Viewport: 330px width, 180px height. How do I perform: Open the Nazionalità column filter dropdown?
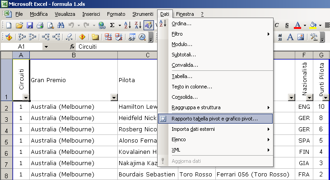(x=309, y=97)
